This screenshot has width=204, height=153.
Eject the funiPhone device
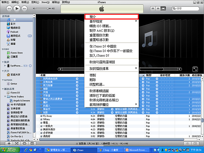(x=30, y=66)
